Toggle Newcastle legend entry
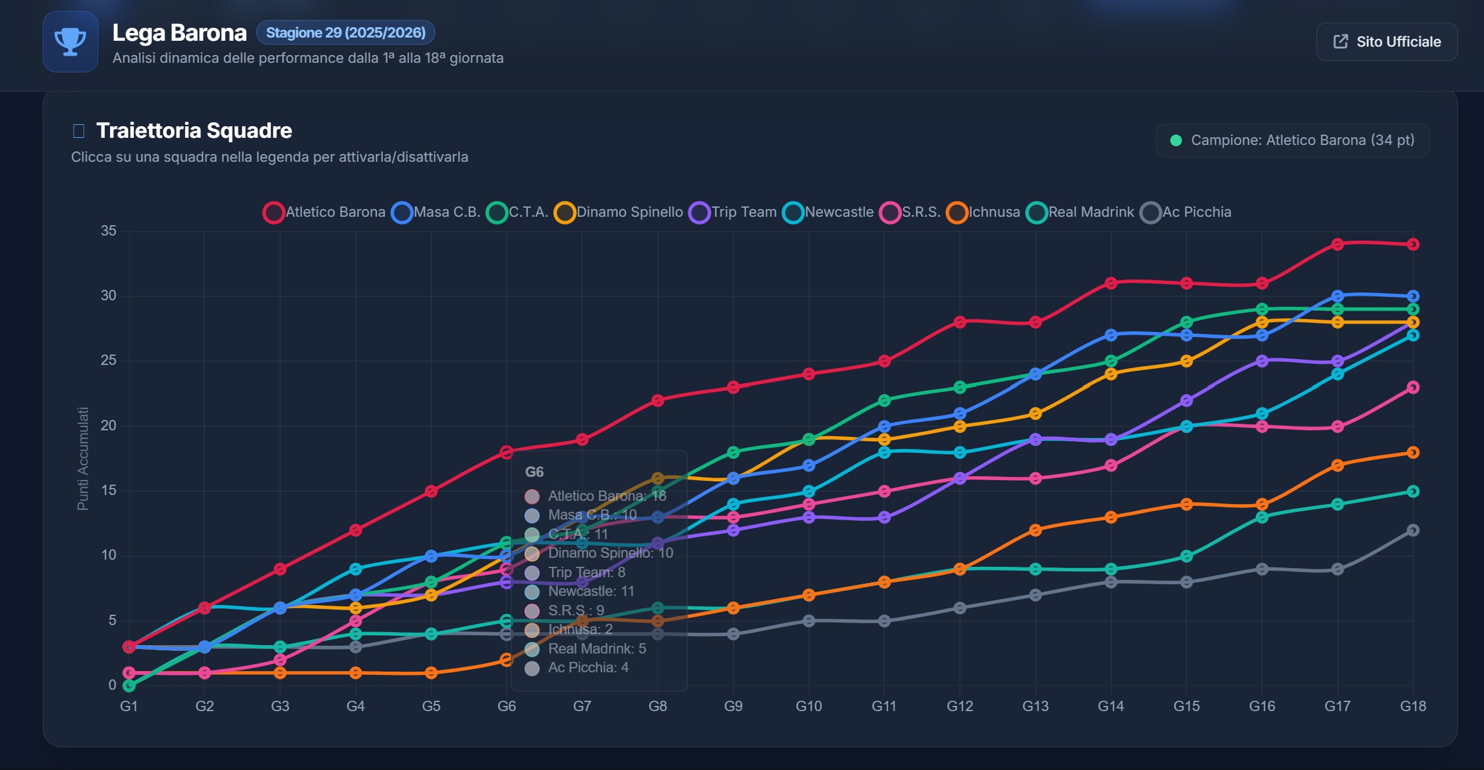Viewport: 1484px width, 770px height. click(x=827, y=212)
